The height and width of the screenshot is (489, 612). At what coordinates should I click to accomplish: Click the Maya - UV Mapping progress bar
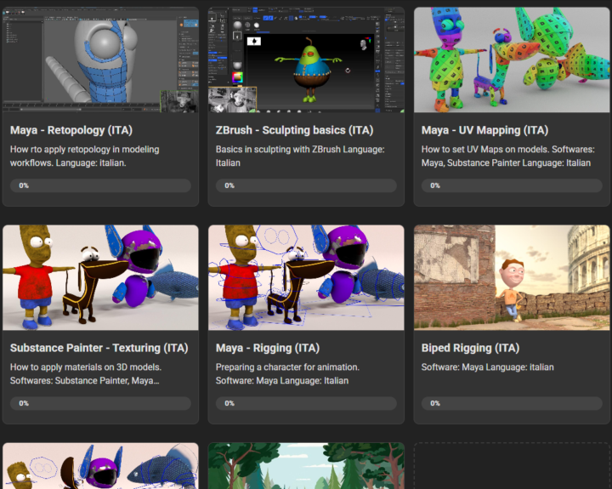pos(512,185)
